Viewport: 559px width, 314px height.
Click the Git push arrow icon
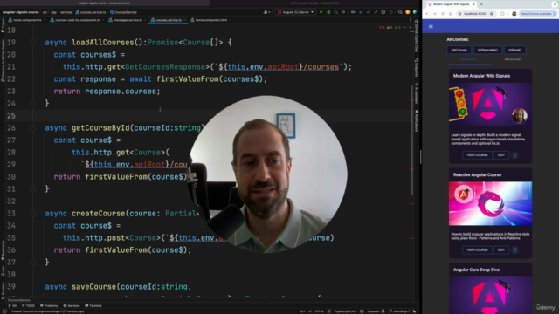tap(376, 12)
